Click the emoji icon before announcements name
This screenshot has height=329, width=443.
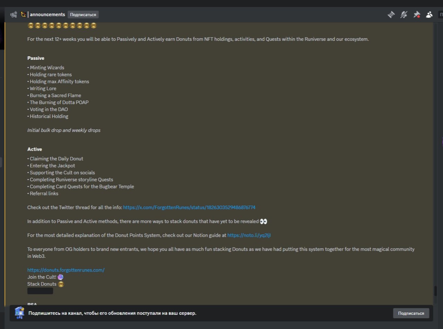23,15
